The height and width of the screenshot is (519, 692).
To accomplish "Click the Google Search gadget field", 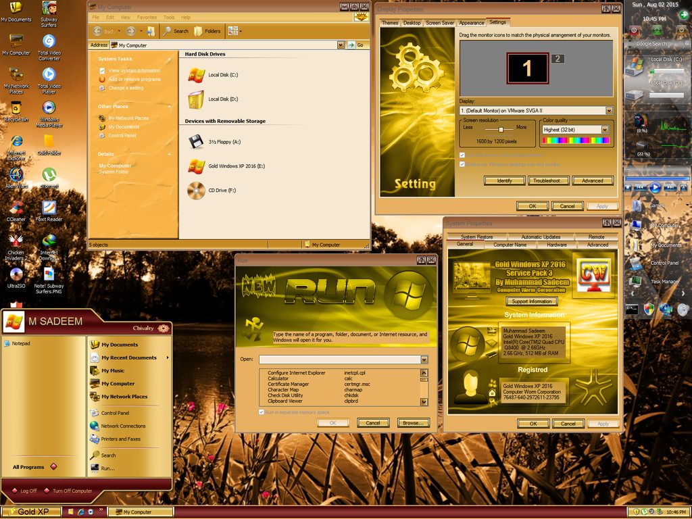I will click(x=655, y=42).
